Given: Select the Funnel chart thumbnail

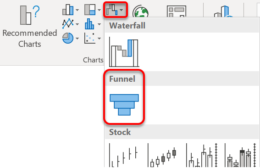Looking at the screenshot, I should click(124, 105).
